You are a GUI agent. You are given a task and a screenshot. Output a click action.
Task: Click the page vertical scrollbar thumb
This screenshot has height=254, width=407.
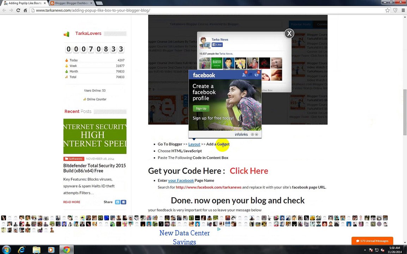point(405,112)
